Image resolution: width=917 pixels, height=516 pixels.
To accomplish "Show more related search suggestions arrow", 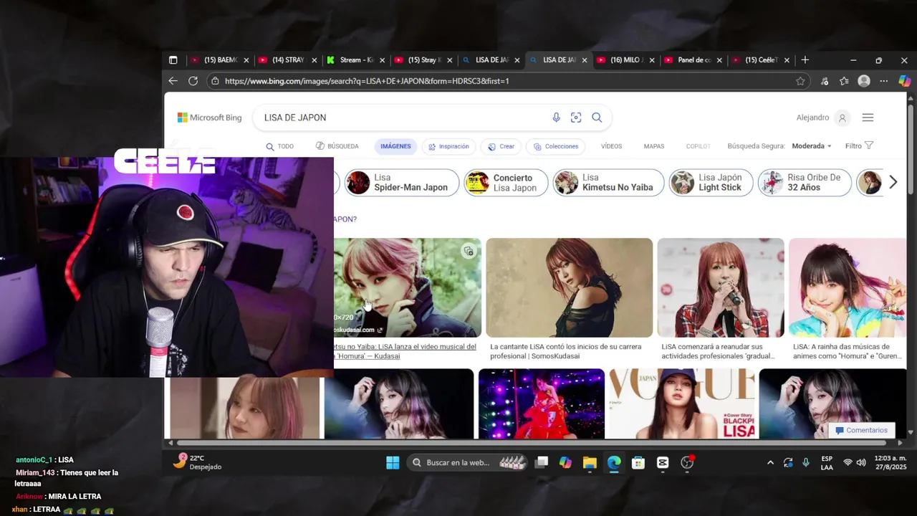I will pyautogui.click(x=893, y=183).
